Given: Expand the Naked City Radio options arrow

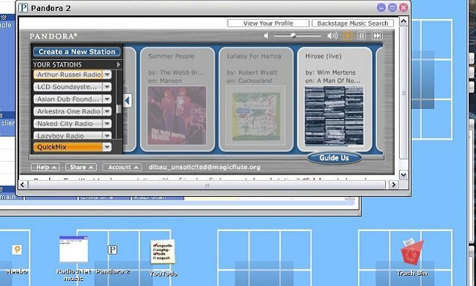Looking at the screenshot, I should pos(107,124).
